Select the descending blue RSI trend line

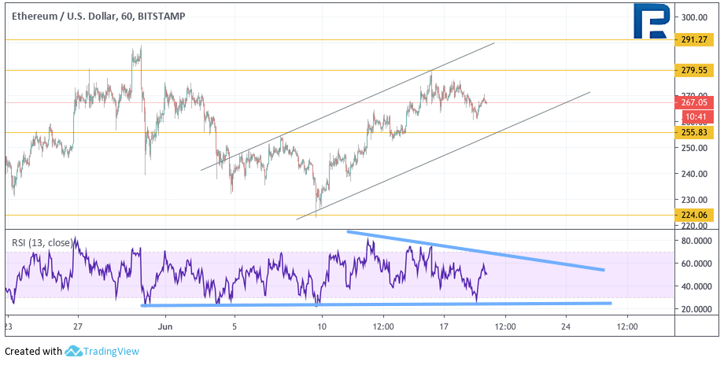click(472, 250)
